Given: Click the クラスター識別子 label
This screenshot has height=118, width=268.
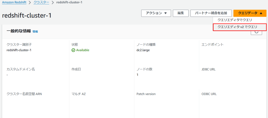Looking at the screenshot, I should [x=19, y=45].
